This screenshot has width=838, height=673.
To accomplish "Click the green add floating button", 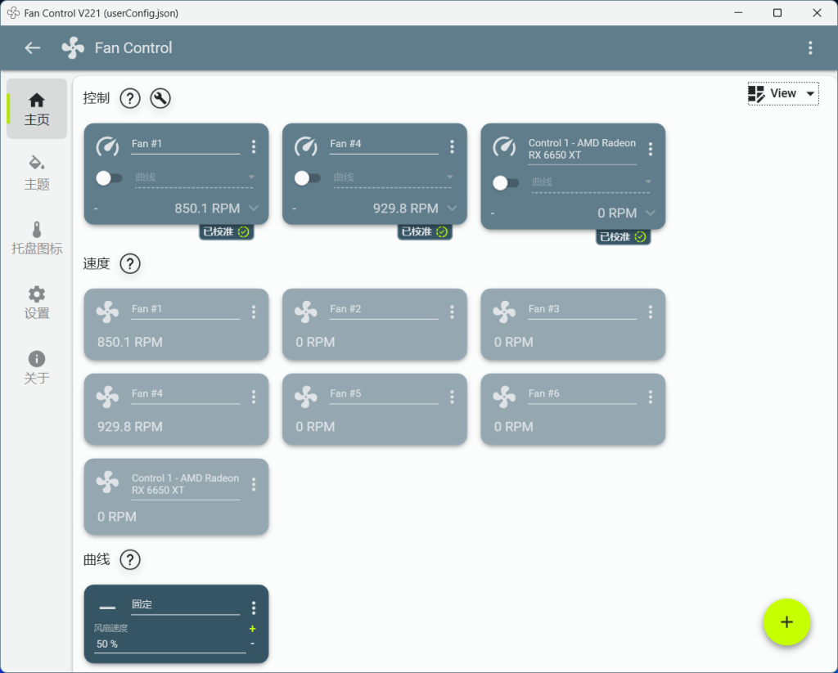I will tap(786, 622).
